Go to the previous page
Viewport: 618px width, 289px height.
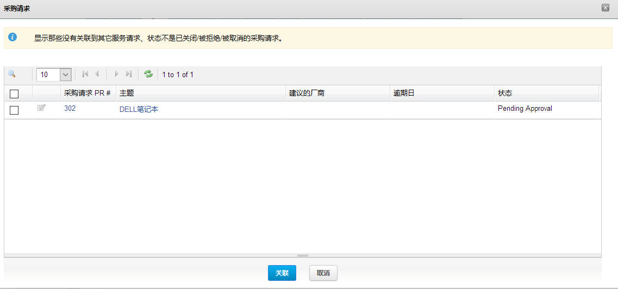point(97,74)
